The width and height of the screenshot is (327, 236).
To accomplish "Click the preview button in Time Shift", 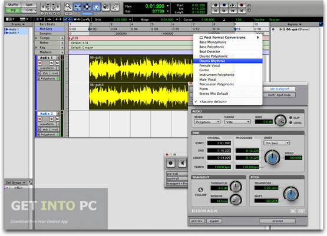I will coord(197,221).
